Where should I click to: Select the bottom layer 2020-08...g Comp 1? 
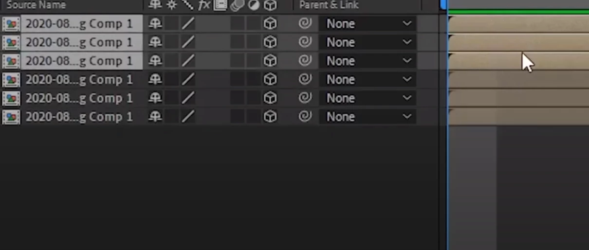(x=79, y=117)
